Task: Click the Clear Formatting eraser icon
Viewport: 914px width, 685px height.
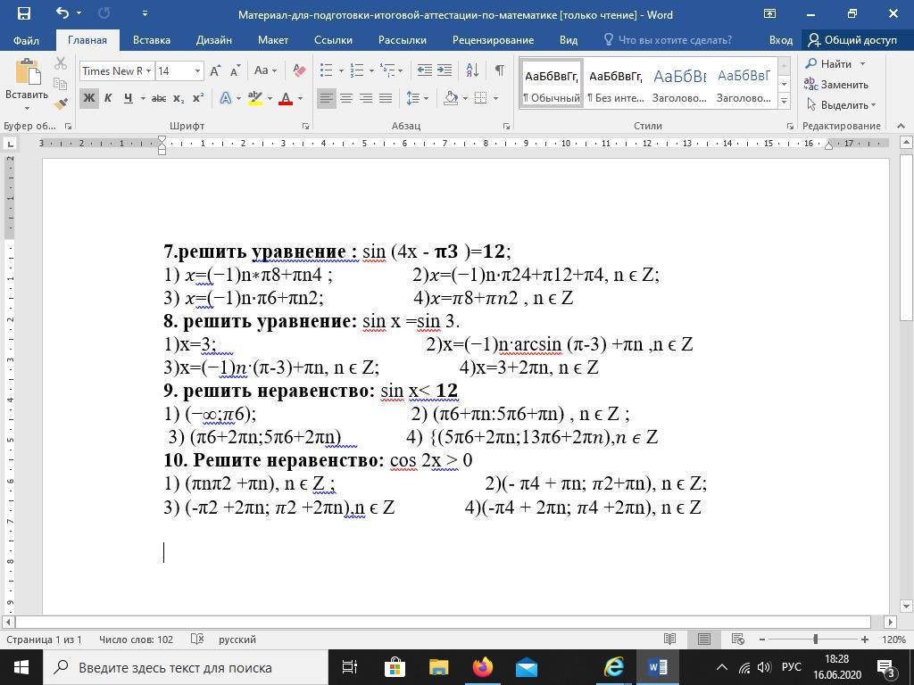Action: pos(299,70)
